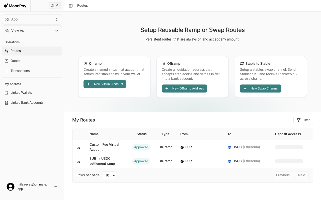Click the plus icon in New Virtual Account
Screen dimensions: 321x200
point(89,84)
